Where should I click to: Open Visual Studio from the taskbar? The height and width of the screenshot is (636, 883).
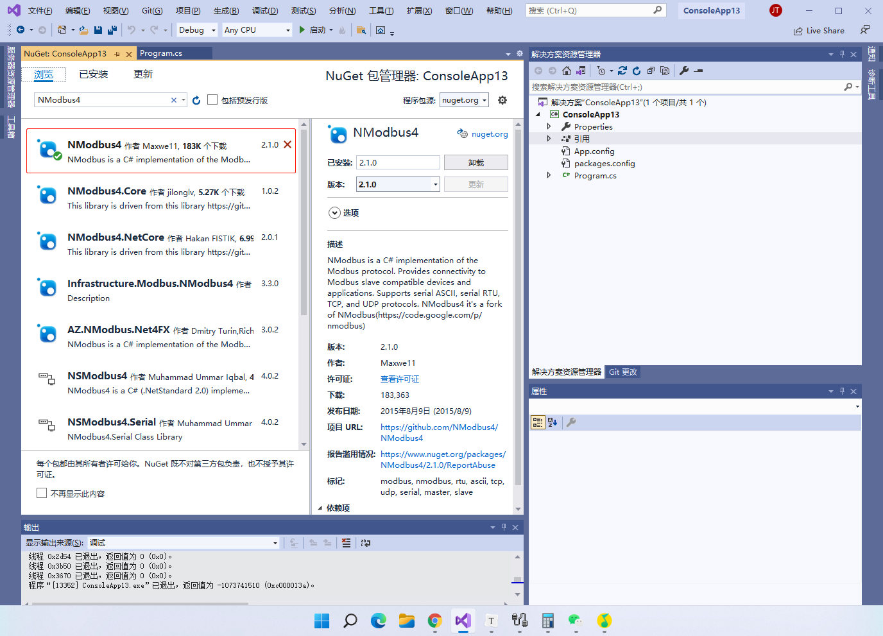click(463, 621)
